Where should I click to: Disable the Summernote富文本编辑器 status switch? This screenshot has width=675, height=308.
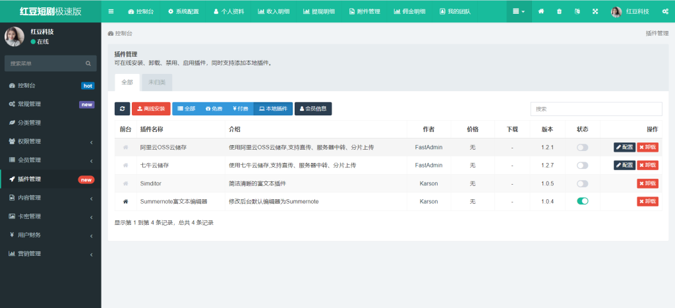click(583, 201)
